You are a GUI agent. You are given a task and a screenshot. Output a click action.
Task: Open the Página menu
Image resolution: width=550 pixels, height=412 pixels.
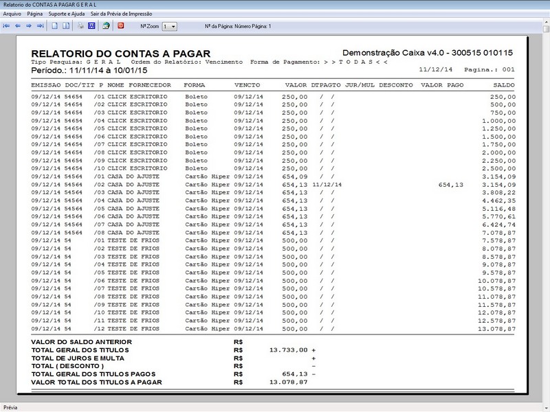click(x=35, y=14)
